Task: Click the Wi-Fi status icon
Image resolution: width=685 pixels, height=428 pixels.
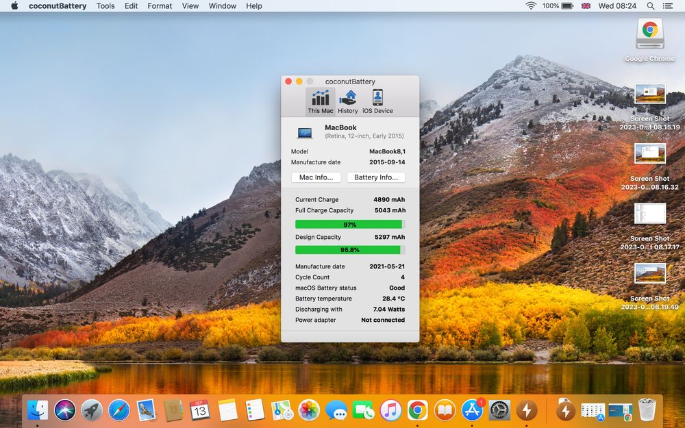Action: click(531, 5)
